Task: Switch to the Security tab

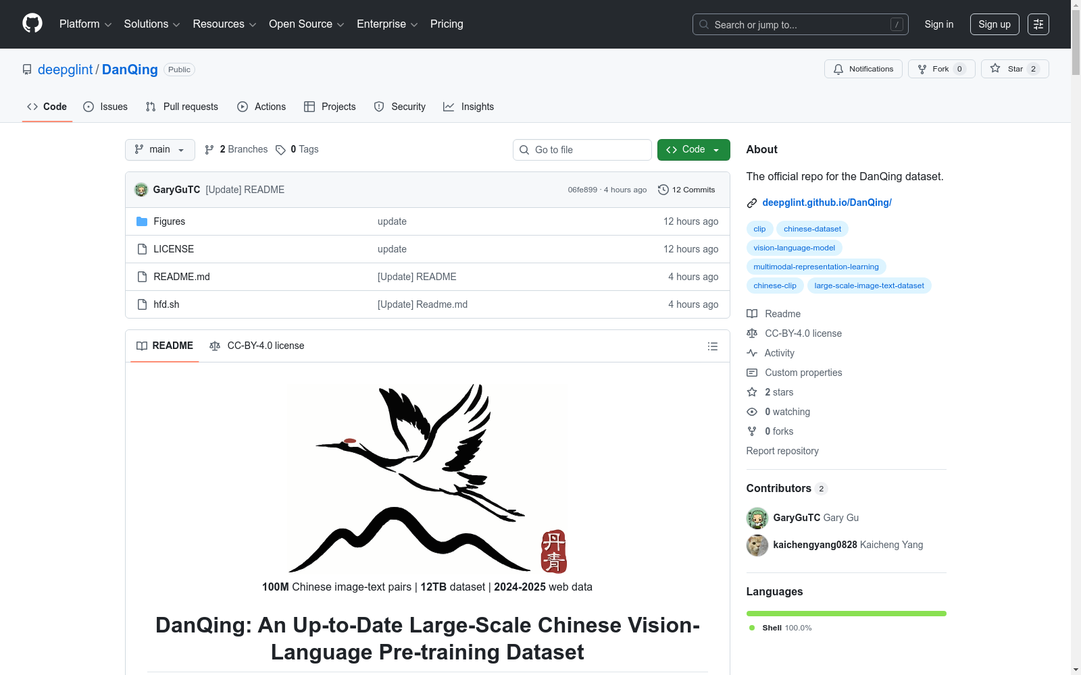Action: (x=400, y=107)
